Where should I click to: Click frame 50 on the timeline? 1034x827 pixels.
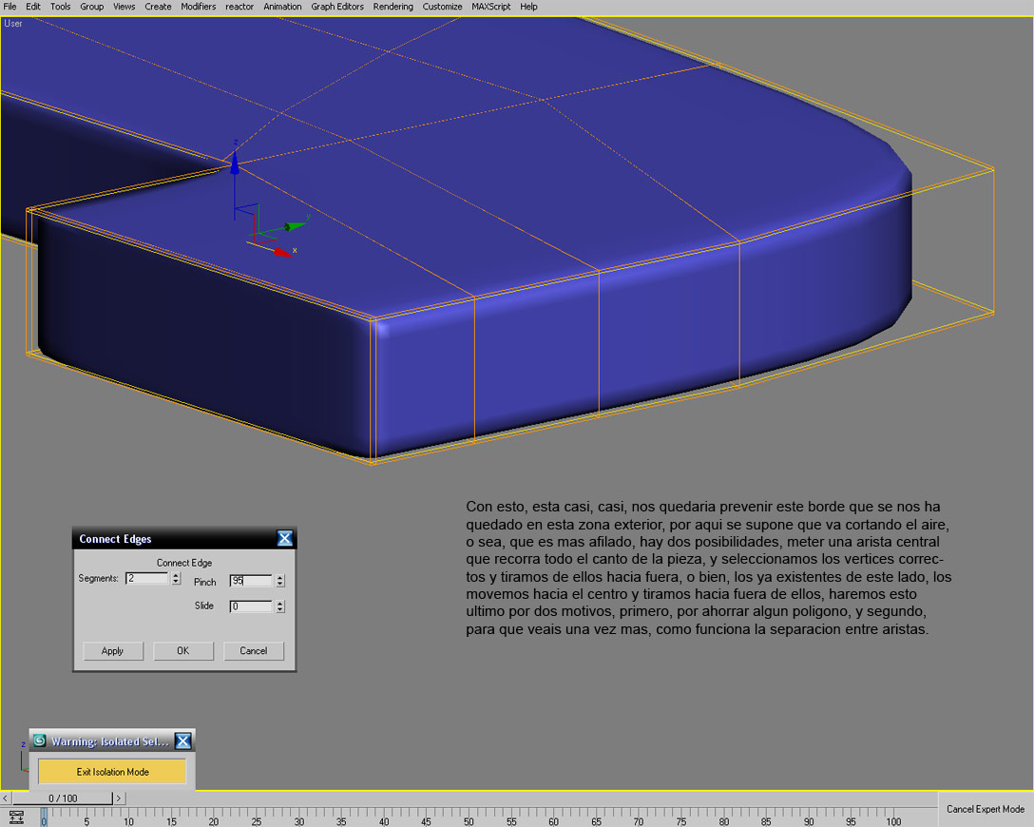(x=469, y=821)
